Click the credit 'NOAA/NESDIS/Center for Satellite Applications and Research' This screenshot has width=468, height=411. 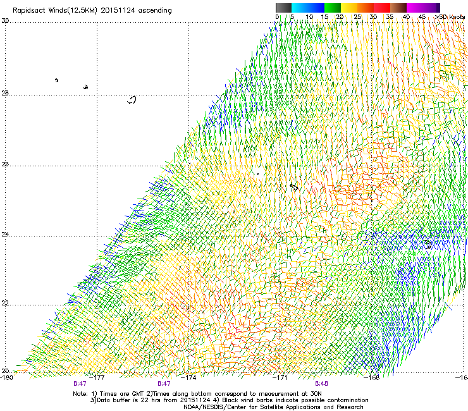click(273, 407)
